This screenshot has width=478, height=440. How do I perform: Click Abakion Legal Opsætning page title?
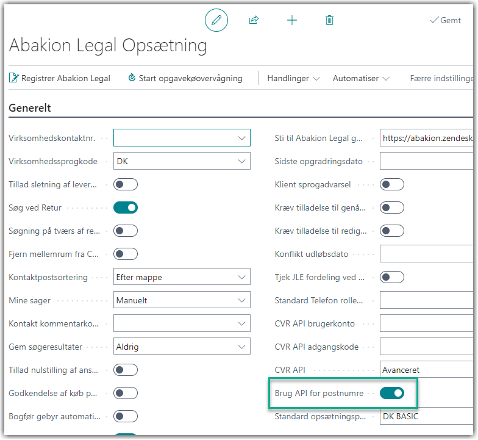[108, 46]
